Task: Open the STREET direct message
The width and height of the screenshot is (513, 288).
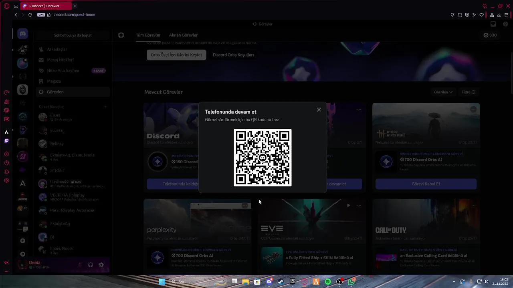Action: pos(73,170)
